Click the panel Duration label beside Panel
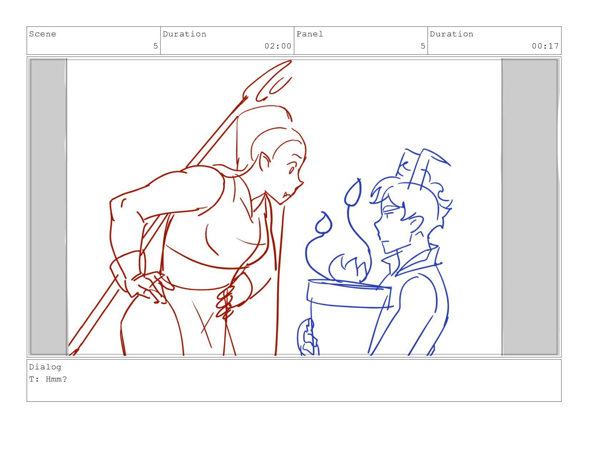The height and width of the screenshot is (455, 589). pyautogui.click(x=452, y=34)
